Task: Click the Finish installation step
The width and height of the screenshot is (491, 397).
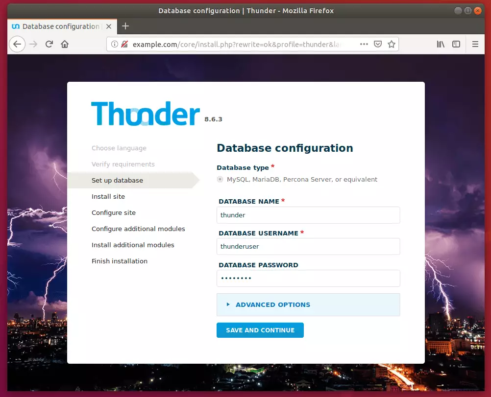Action: tap(120, 261)
